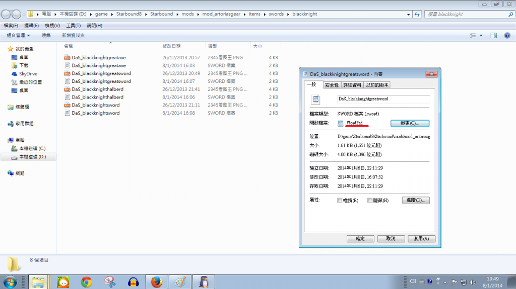Switch to the 安全性 tab
The width and height of the screenshot is (516, 289).
tap(332, 85)
